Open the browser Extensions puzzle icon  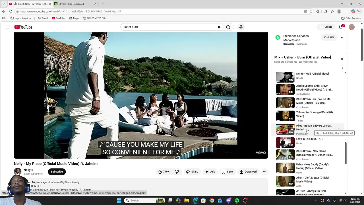tap(318, 11)
